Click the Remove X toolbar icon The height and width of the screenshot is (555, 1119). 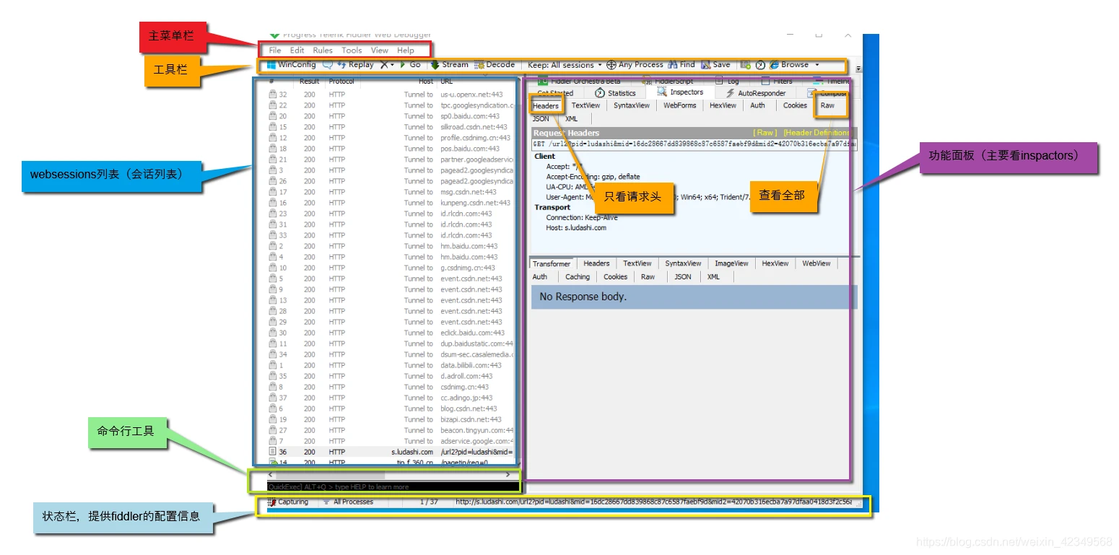pyautogui.click(x=385, y=65)
